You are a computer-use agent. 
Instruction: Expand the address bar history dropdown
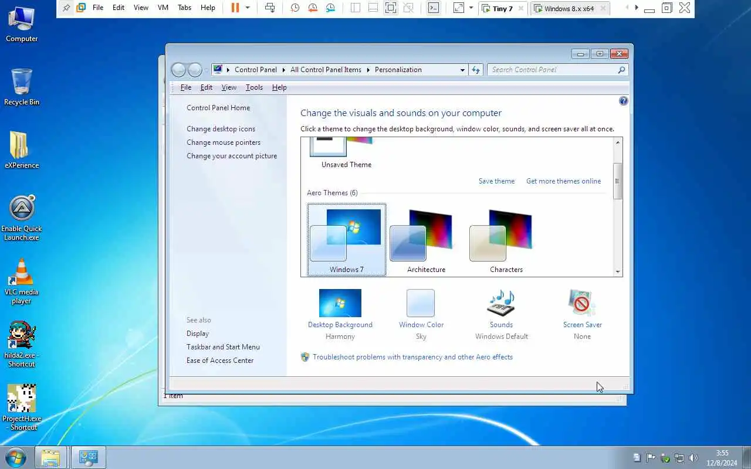pos(462,70)
